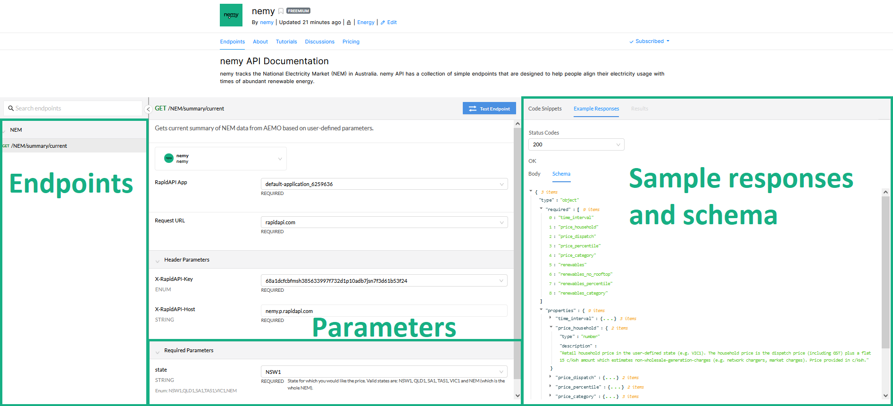Collapse the root schema object triangle
The height and width of the screenshot is (406, 893).
click(531, 191)
